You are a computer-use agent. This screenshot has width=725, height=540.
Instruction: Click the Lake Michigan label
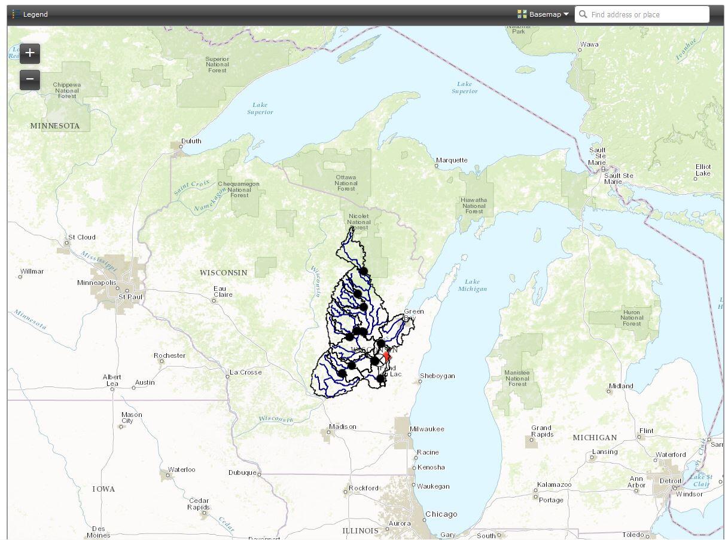pyautogui.click(x=473, y=286)
